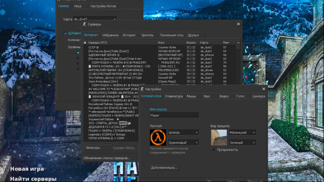324x182 pixels.
Task: Click Найти серверы in the main menu
Action: (x=33, y=179)
